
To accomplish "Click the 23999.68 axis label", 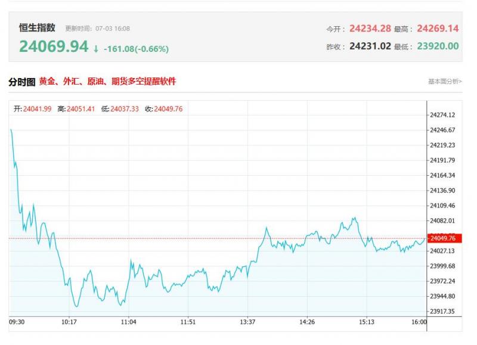I will (x=442, y=266).
